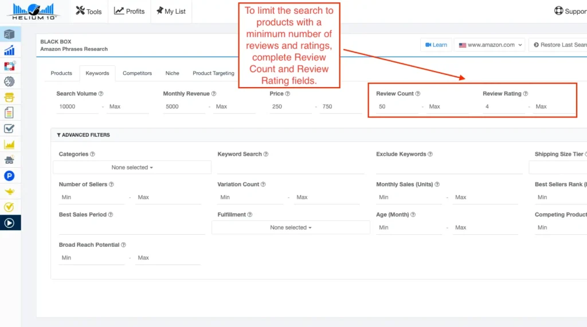587x327 pixels.
Task: Click the play button icon in sidebar
Action: click(x=9, y=223)
